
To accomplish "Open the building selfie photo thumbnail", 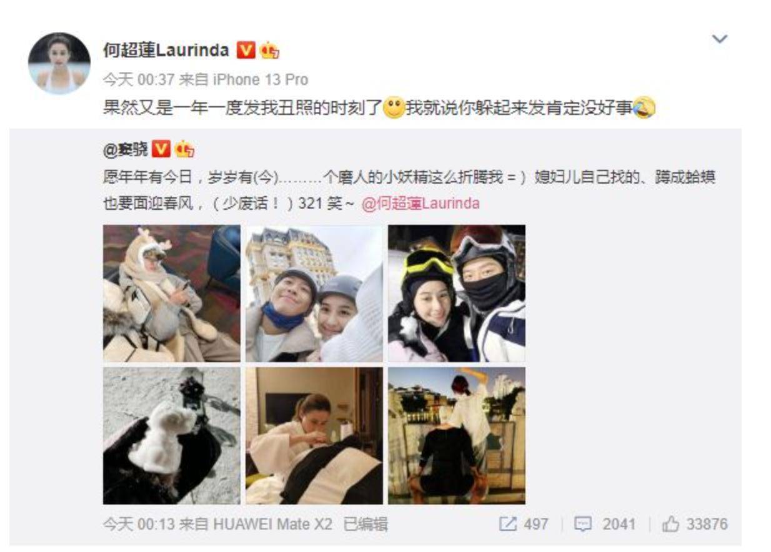I will (314, 293).
